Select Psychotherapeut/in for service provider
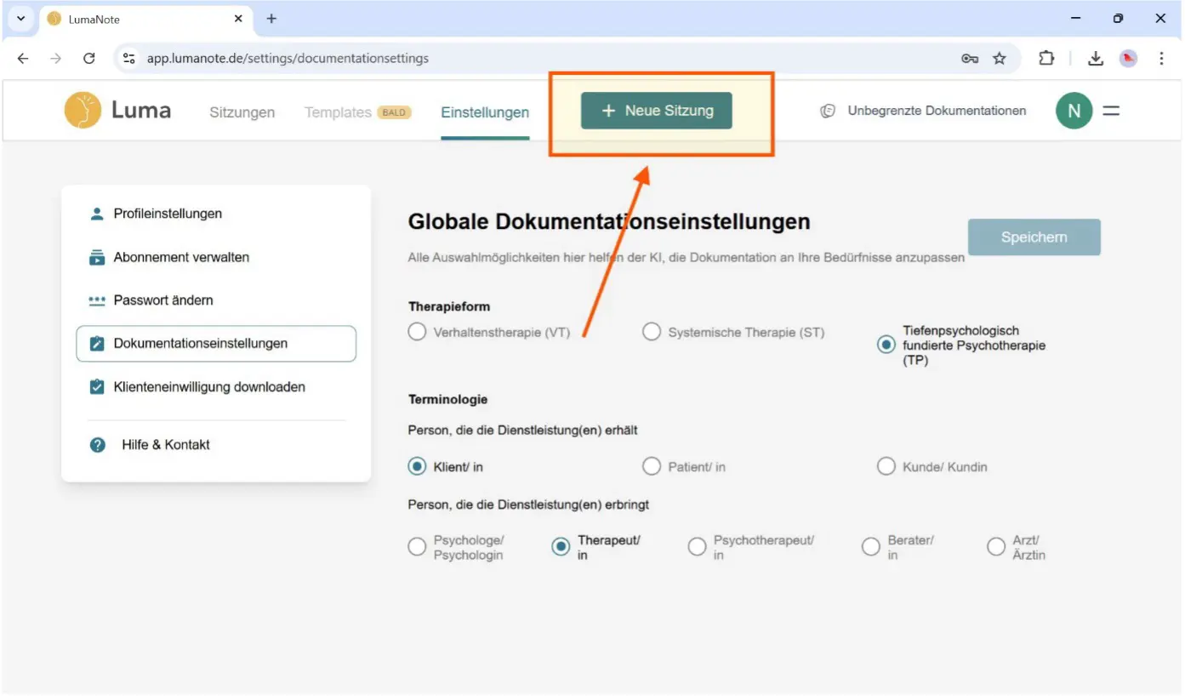 pyautogui.click(x=698, y=546)
